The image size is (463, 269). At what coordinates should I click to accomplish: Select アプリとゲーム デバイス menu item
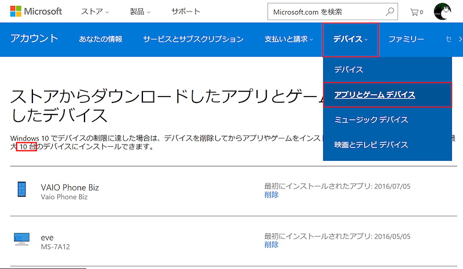click(x=387, y=95)
